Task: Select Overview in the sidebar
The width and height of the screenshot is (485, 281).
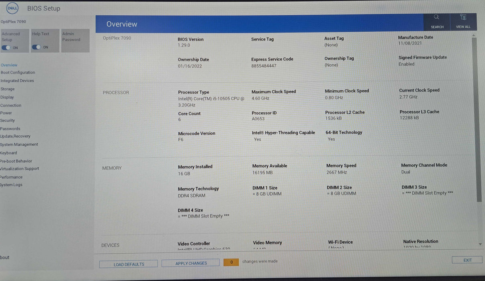Action: (x=9, y=65)
